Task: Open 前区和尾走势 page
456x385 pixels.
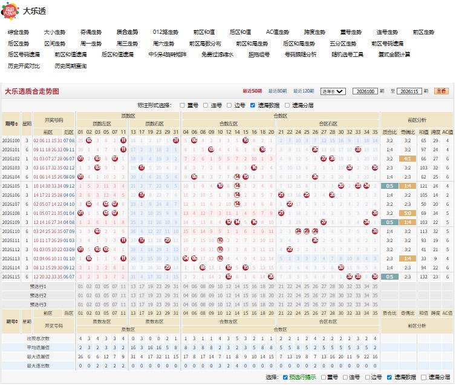Action: [x=252, y=44]
